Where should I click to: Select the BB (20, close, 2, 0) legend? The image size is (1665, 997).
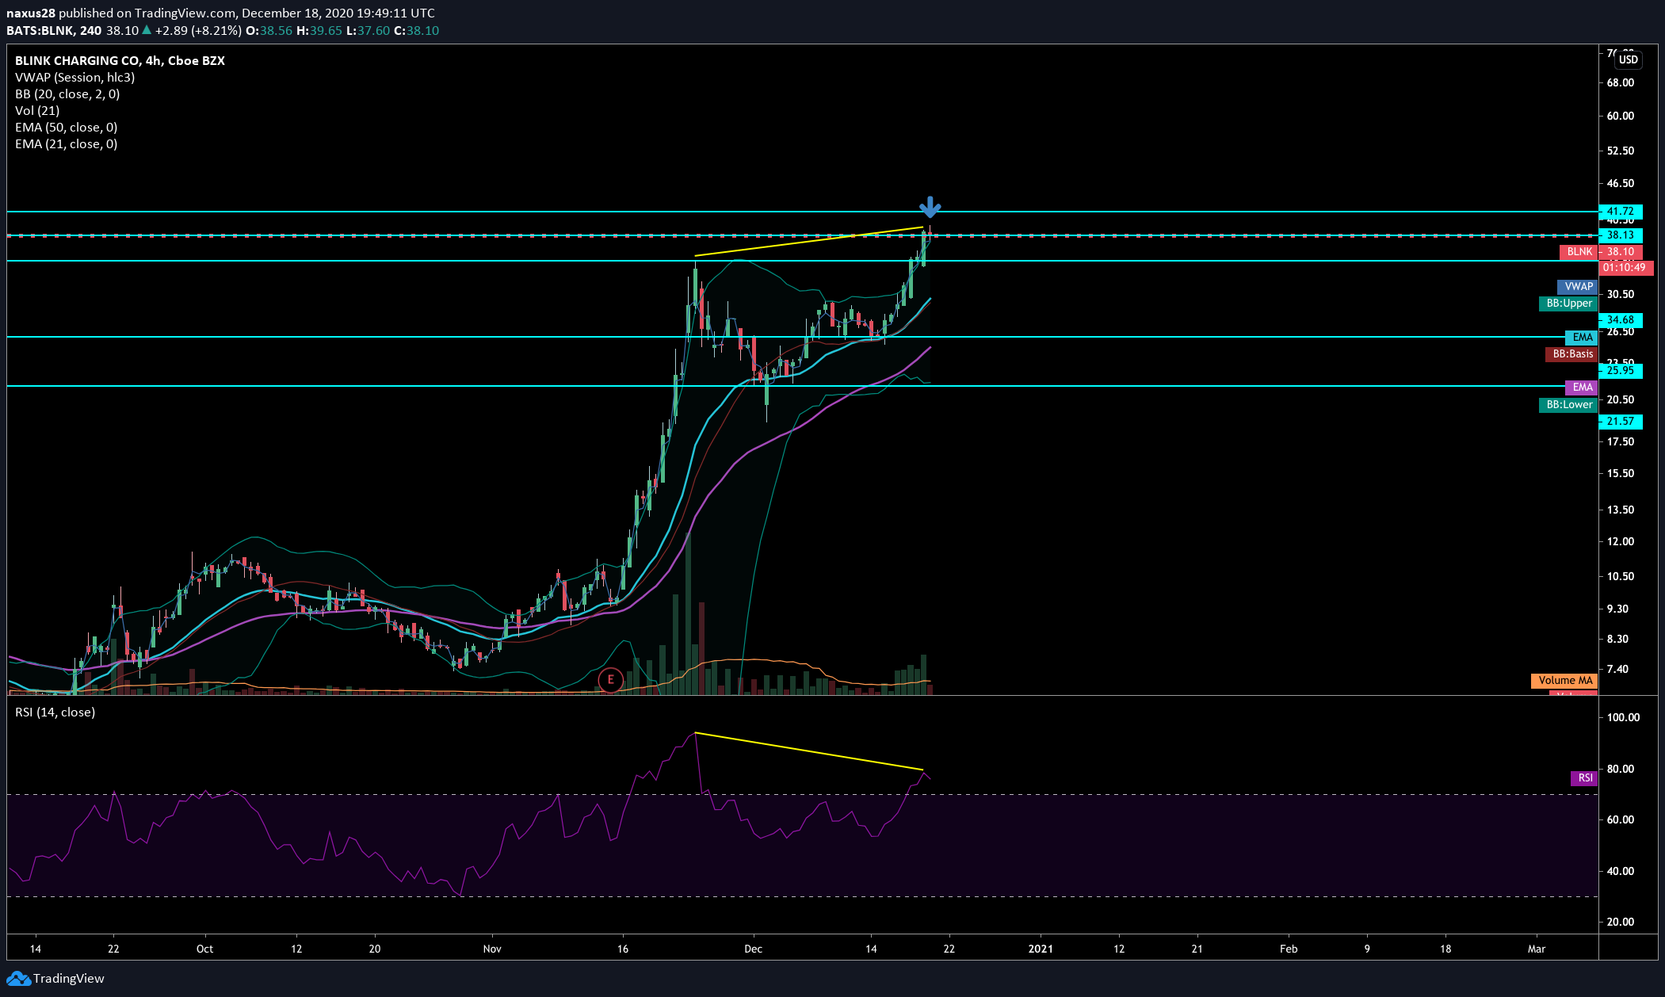pos(67,94)
